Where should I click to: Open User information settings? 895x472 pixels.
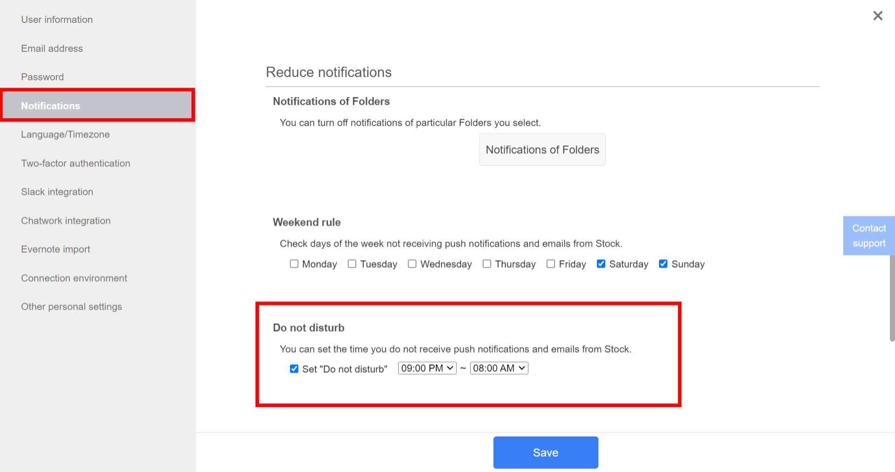point(56,20)
